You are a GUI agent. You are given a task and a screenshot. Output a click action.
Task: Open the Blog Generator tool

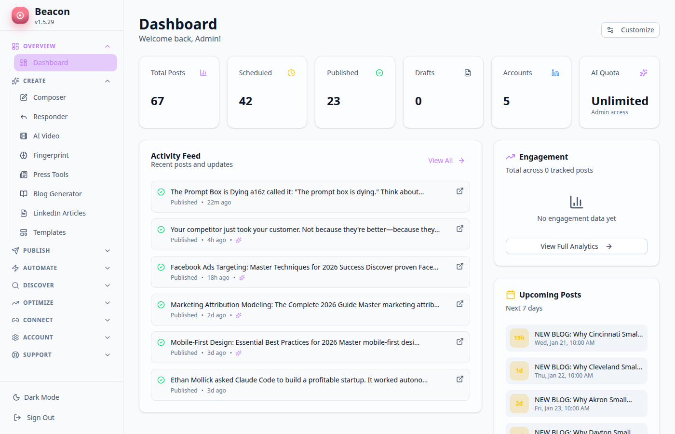tap(23, 193)
